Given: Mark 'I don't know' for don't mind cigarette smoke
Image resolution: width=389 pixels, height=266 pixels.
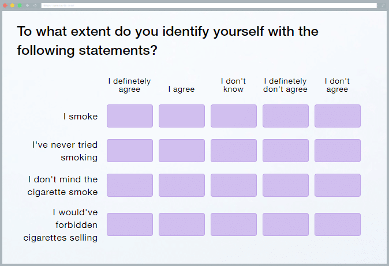Looking at the screenshot, I should 234,185.
